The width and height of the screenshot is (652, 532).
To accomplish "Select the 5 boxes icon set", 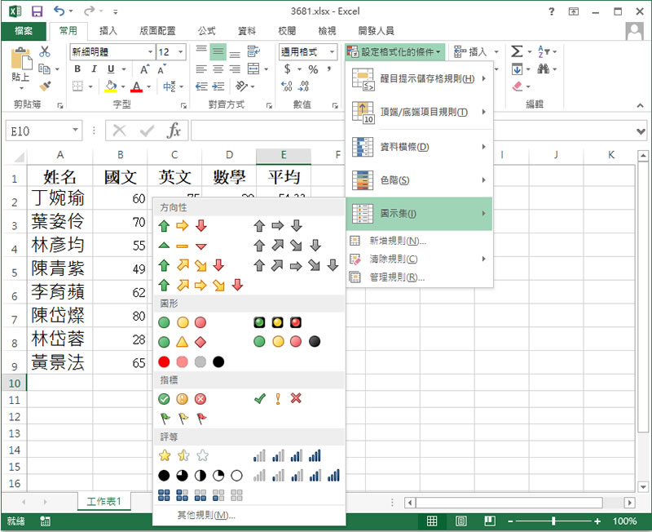I will point(200,495).
